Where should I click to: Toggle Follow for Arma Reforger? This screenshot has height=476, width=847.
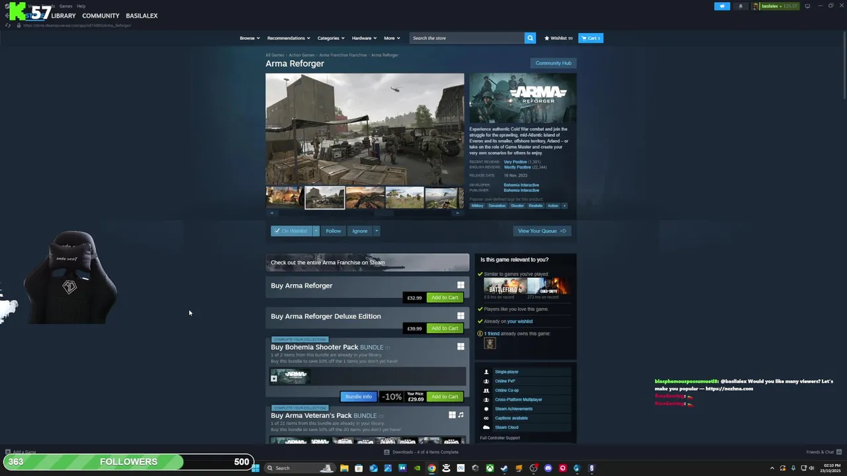pyautogui.click(x=334, y=231)
